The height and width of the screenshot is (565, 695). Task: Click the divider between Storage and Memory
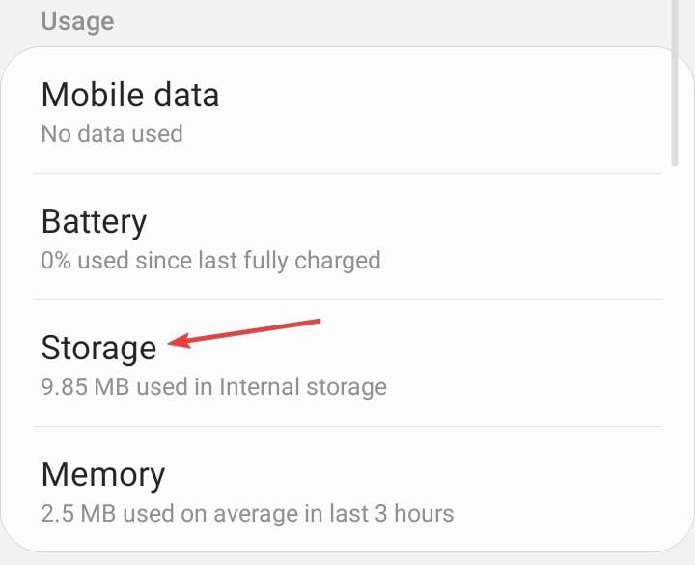pyautogui.click(x=347, y=427)
